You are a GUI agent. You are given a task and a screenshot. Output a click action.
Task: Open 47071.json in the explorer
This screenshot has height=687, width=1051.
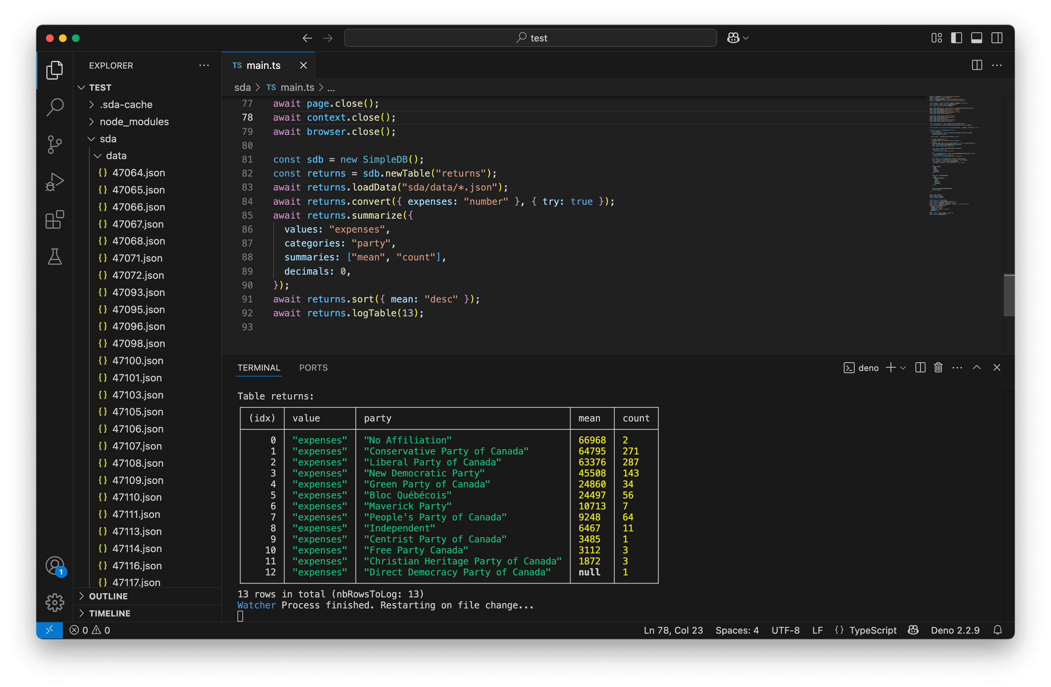[x=137, y=258]
